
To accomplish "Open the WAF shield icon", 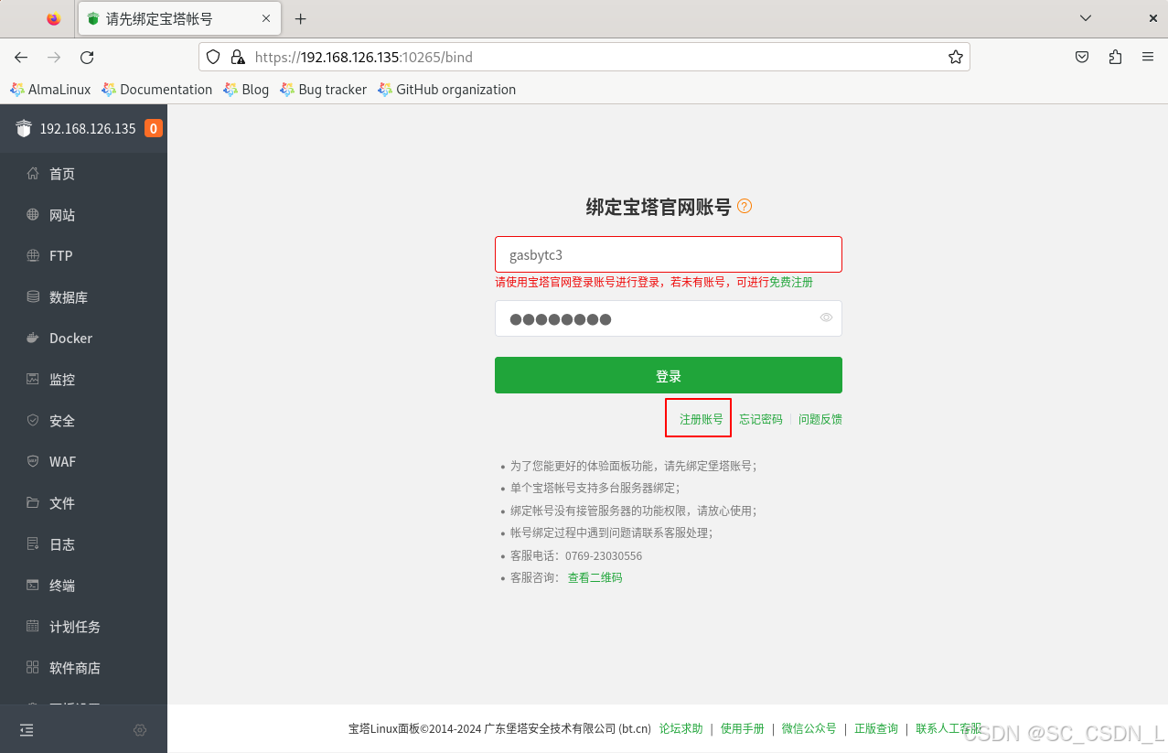I will (x=33, y=461).
